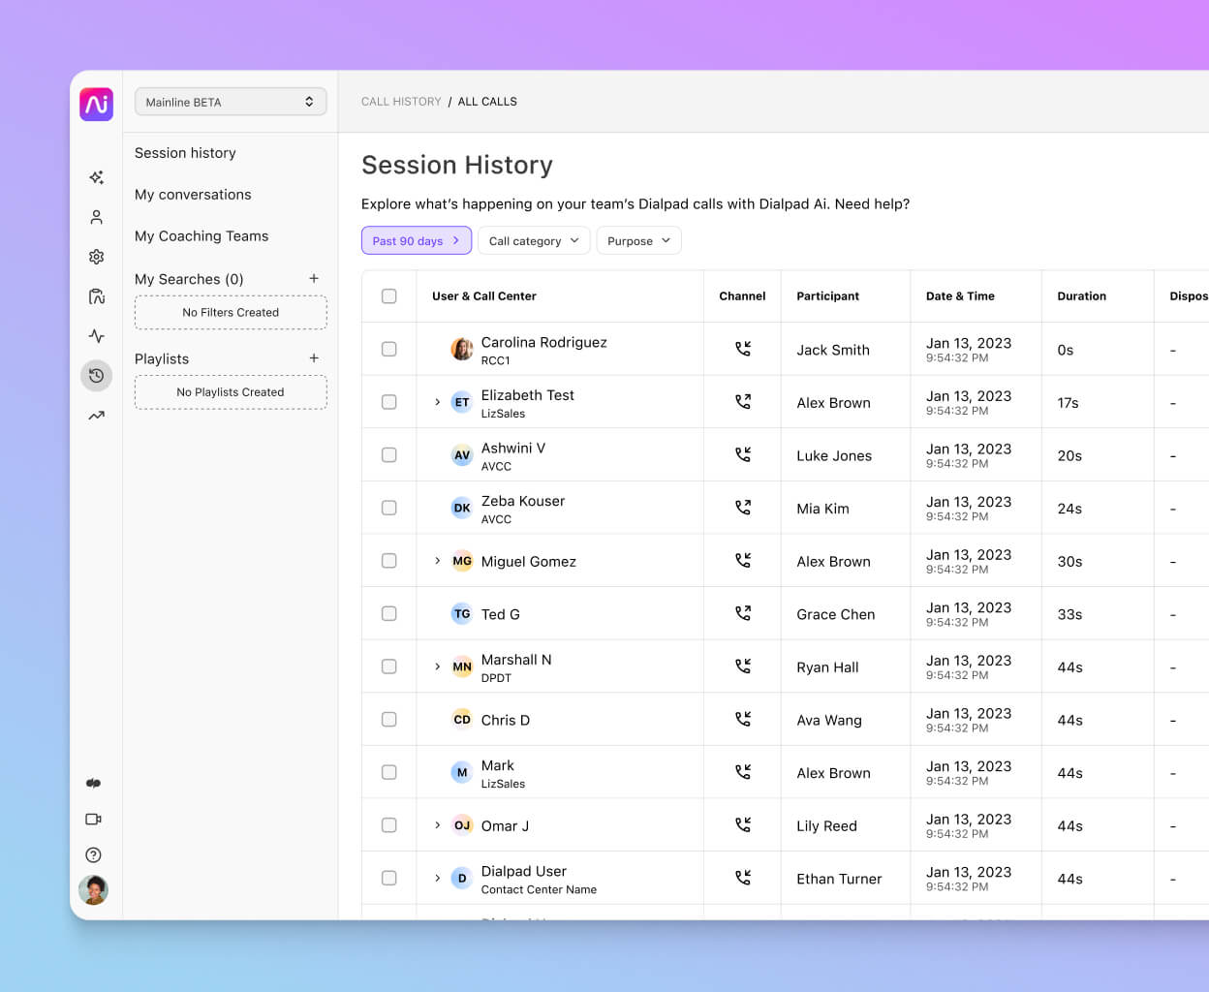Open the Purpose filter dropdown
This screenshot has width=1209, height=992.
point(638,240)
